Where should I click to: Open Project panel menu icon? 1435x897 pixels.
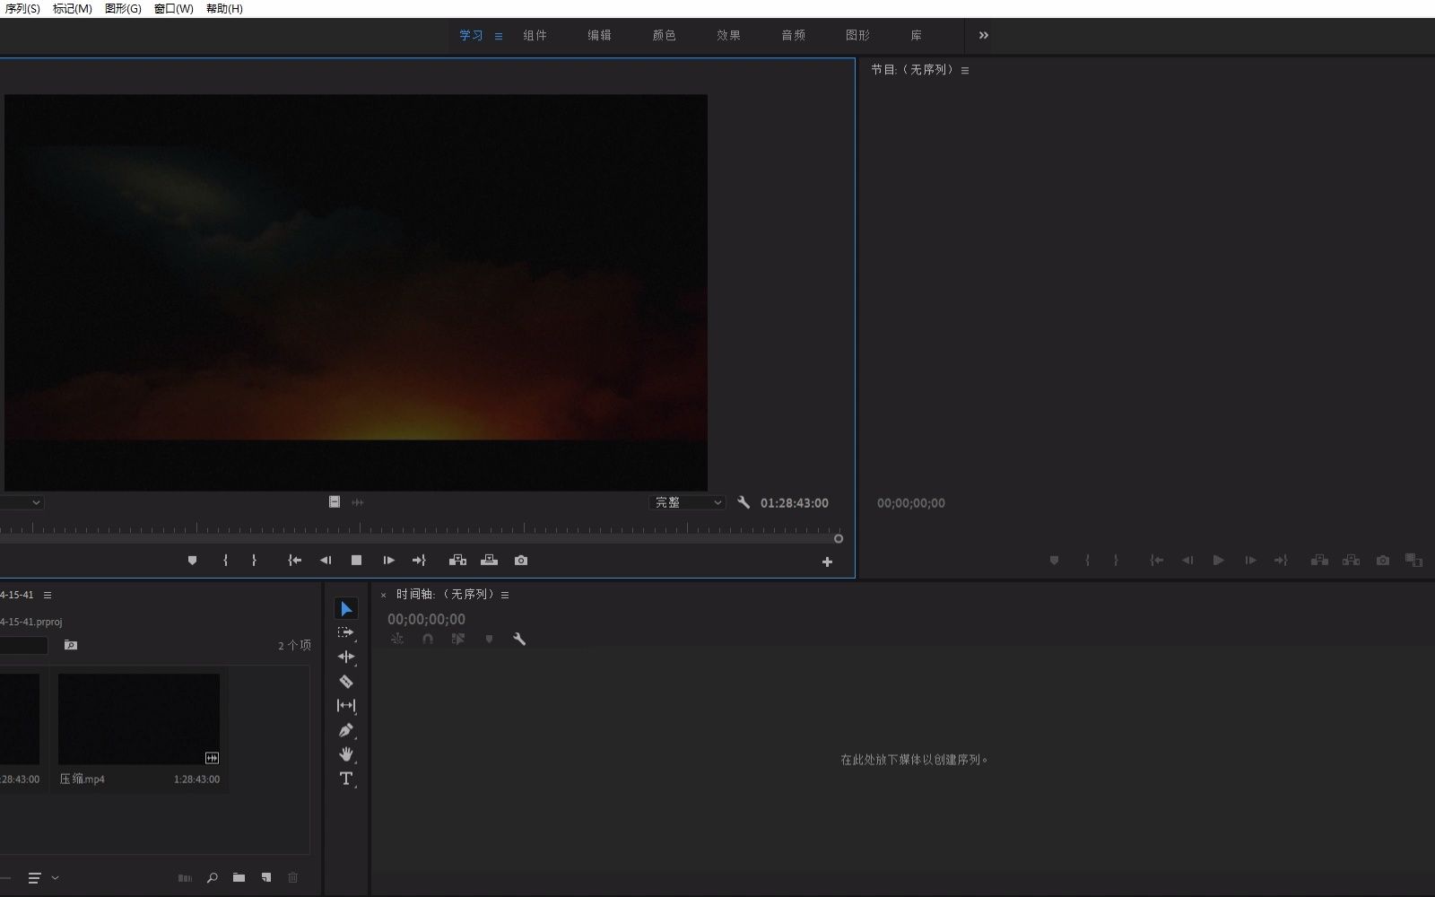click(48, 596)
